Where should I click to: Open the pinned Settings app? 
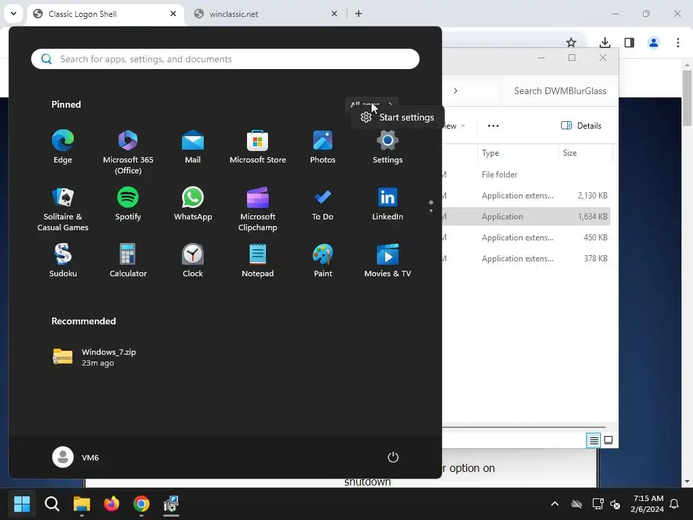pos(388,147)
